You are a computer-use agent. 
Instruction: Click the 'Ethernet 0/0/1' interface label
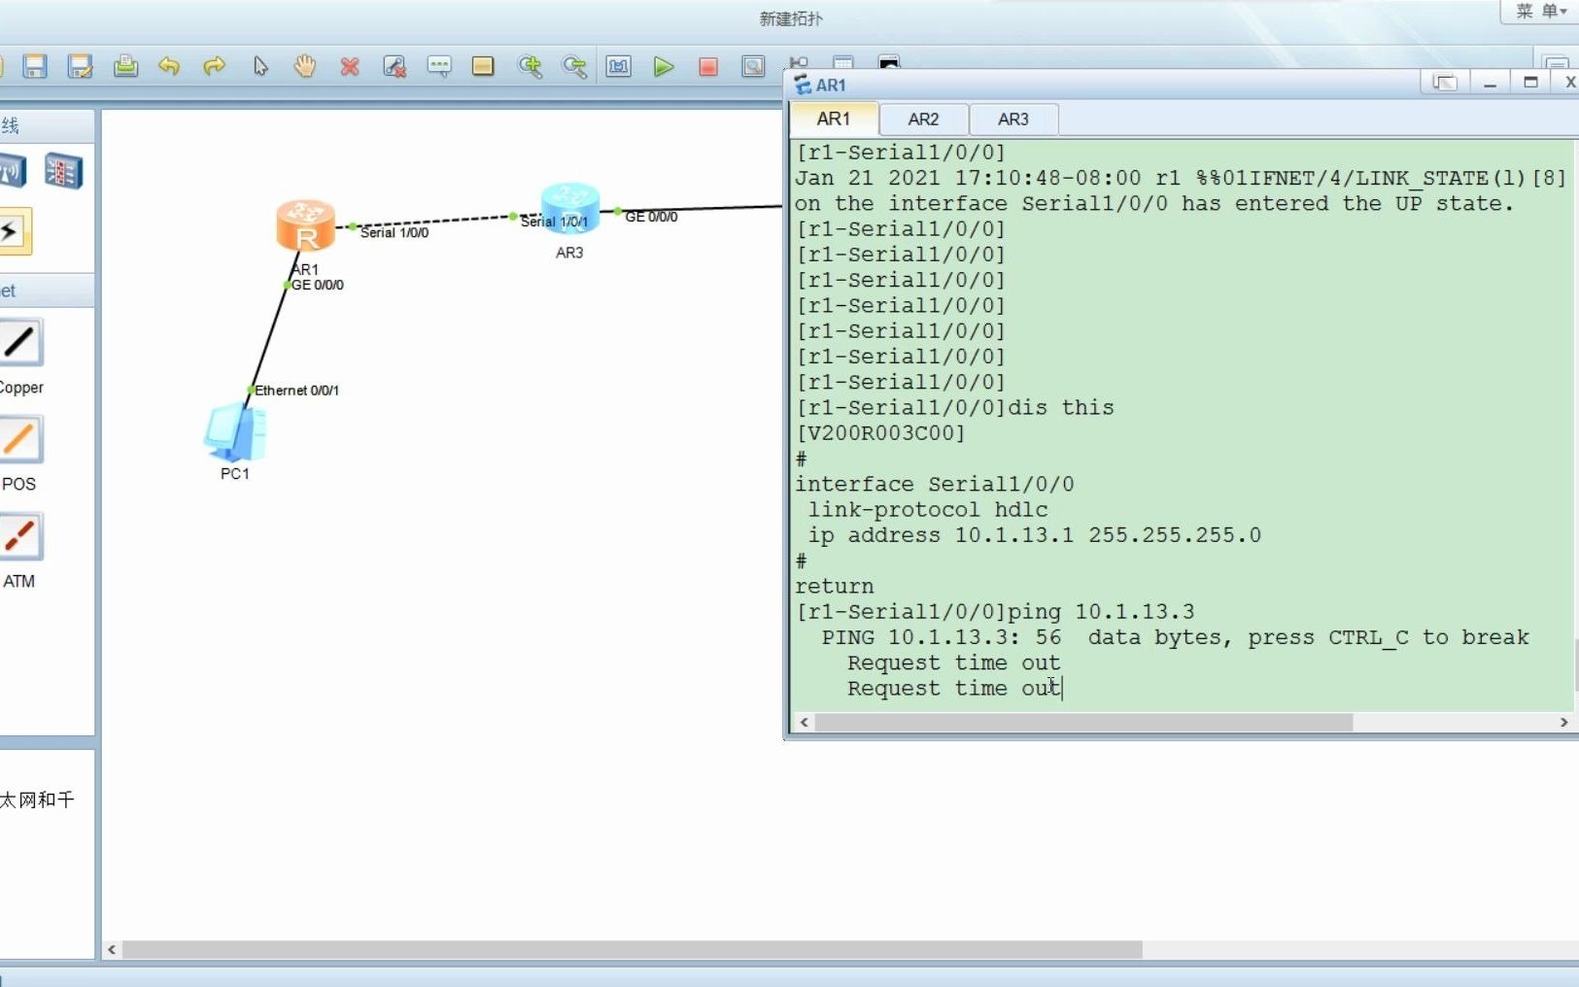(296, 391)
